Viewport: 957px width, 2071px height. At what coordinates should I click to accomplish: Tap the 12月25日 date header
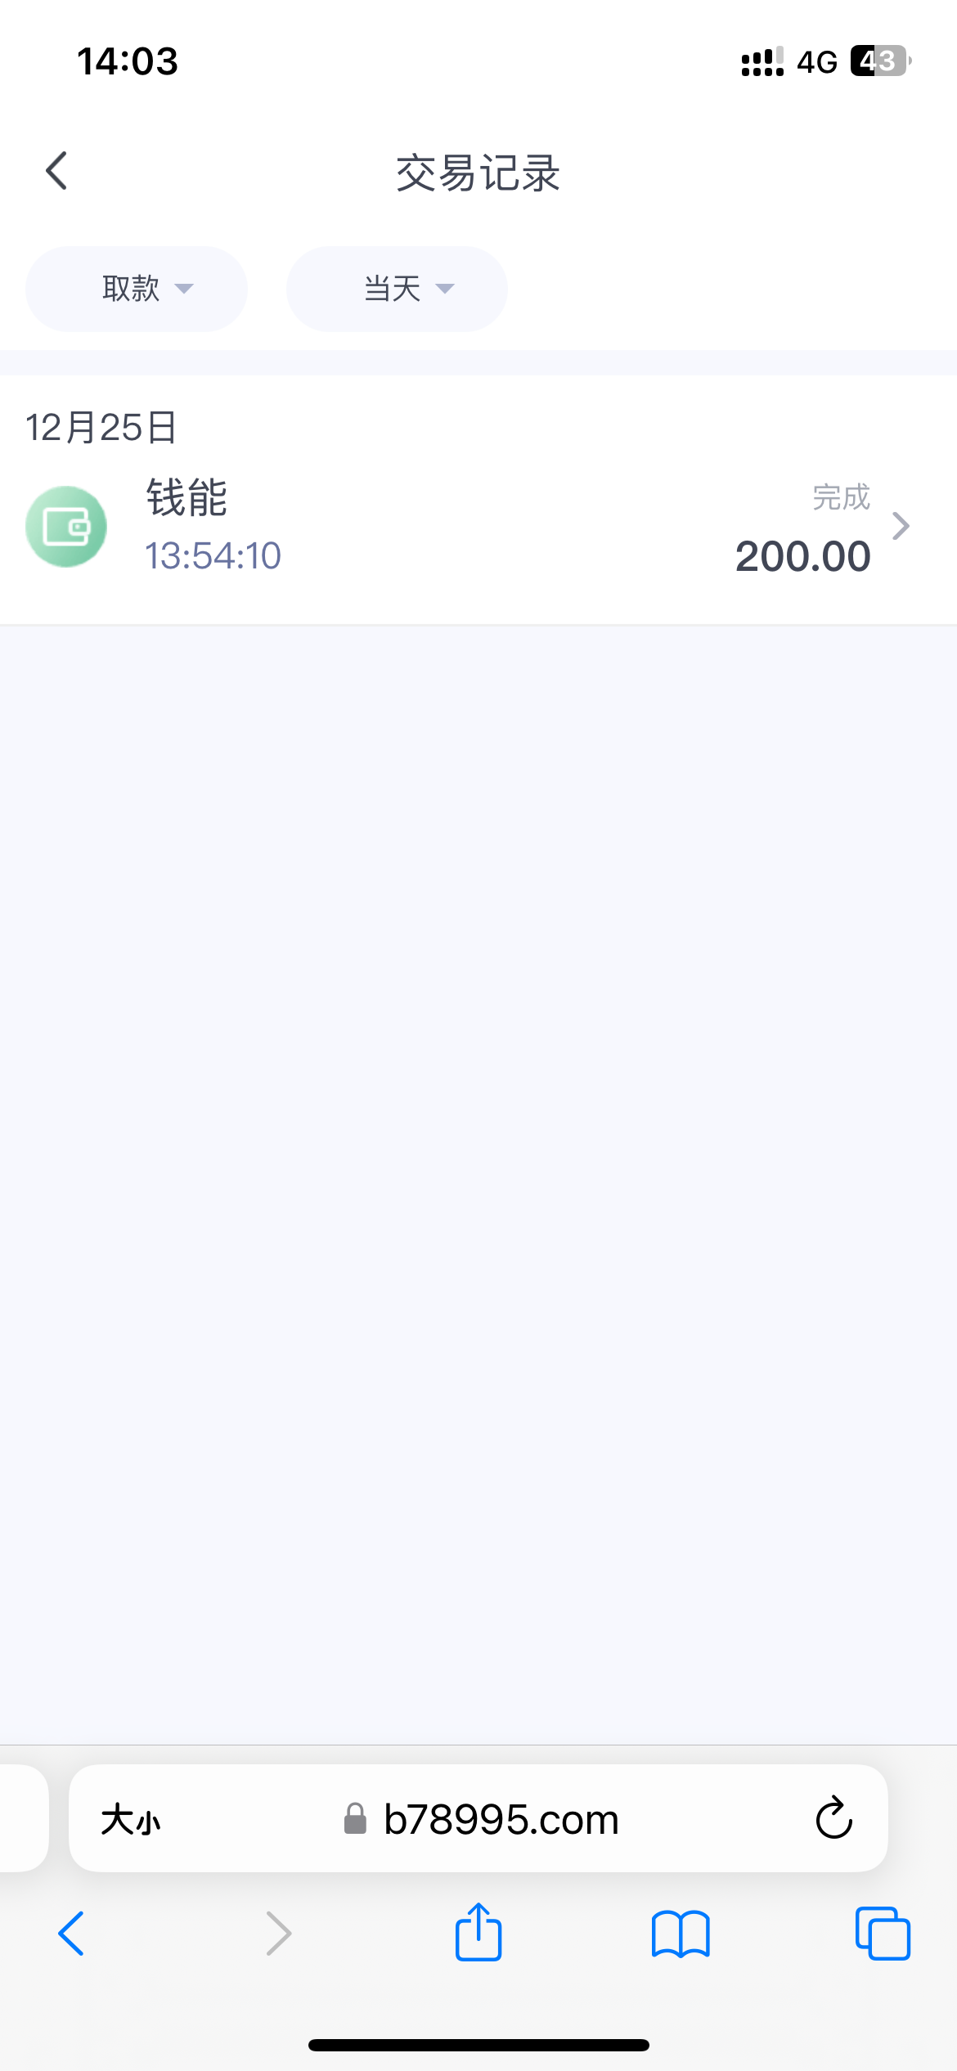(101, 427)
